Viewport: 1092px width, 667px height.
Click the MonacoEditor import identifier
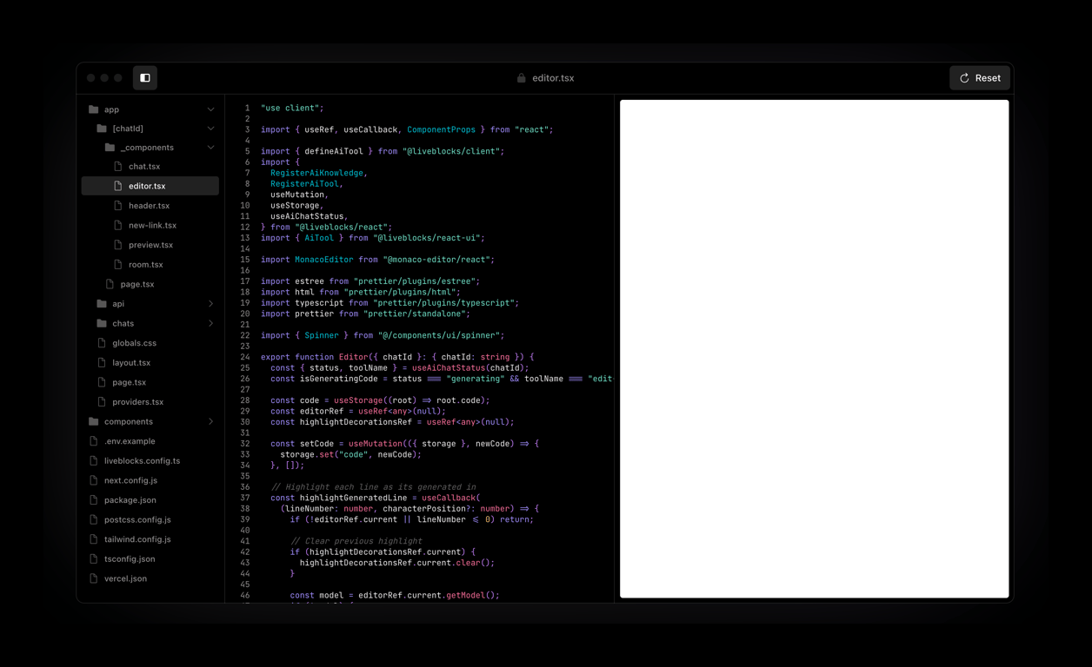tap(324, 260)
